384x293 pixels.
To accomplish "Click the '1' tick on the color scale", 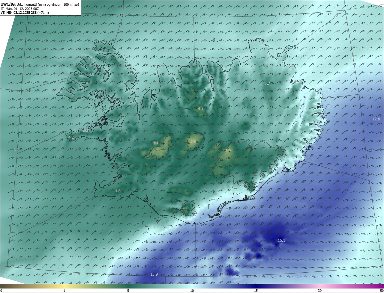I will pos(64,291).
